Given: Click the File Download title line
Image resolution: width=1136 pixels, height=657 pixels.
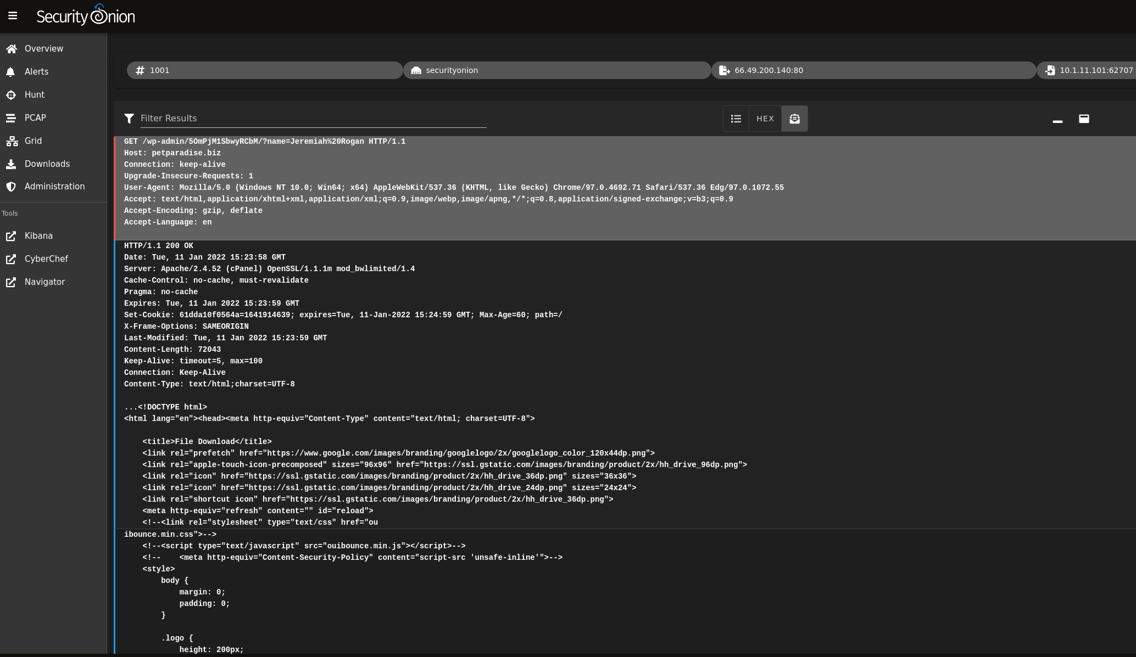Looking at the screenshot, I should (x=207, y=442).
